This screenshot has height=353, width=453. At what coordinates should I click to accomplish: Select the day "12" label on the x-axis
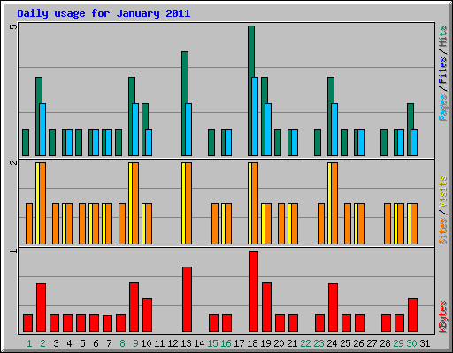(x=173, y=343)
